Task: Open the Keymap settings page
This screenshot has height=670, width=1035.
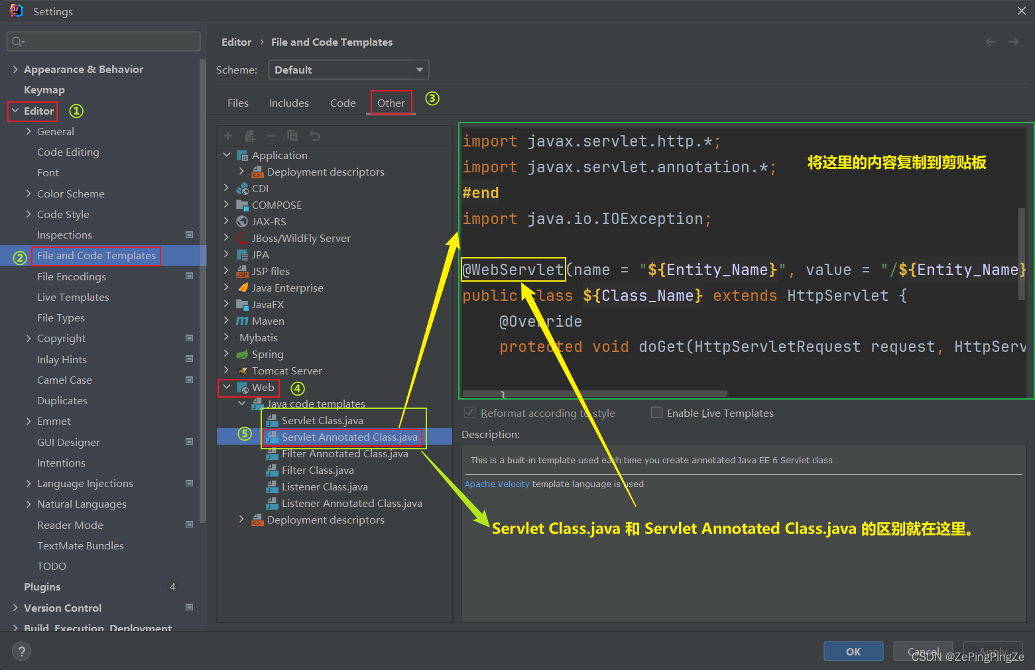Action: [44, 90]
